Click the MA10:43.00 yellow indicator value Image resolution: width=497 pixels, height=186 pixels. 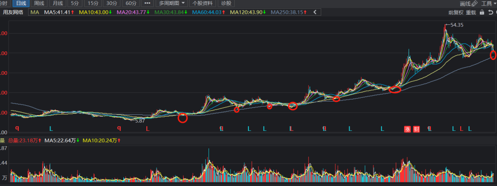click(95, 12)
